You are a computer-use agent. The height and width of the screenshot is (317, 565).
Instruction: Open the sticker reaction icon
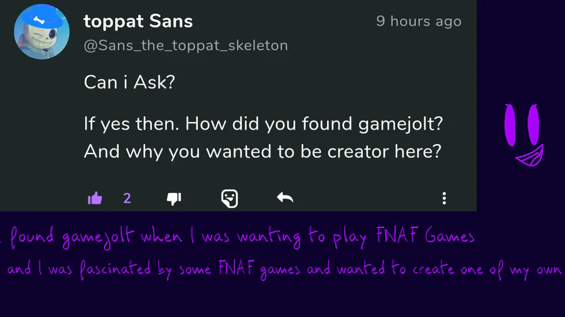pyautogui.click(x=230, y=199)
